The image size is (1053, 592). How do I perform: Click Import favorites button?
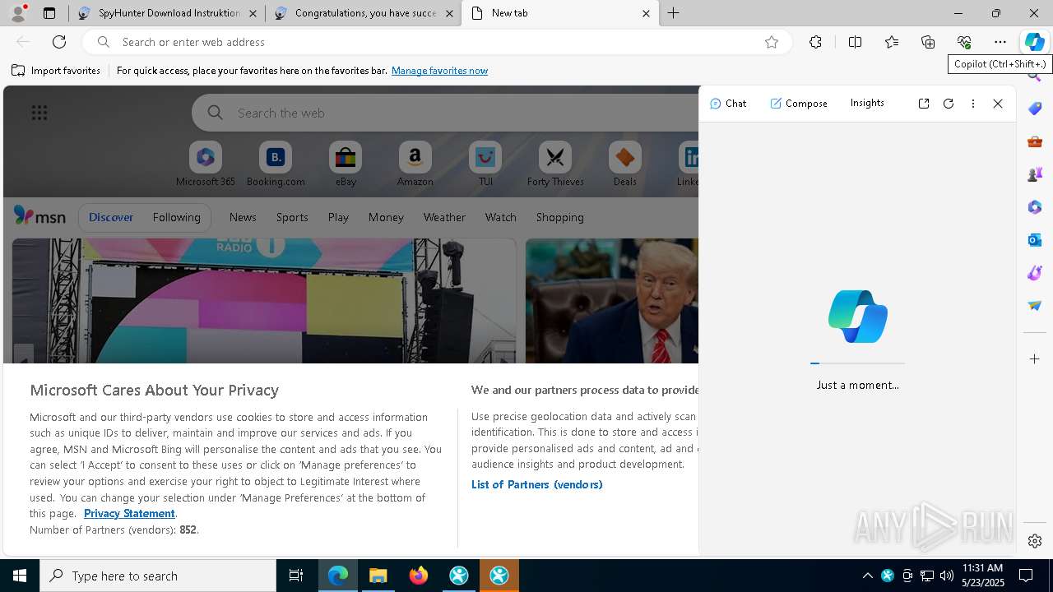pyautogui.click(x=56, y=71)
